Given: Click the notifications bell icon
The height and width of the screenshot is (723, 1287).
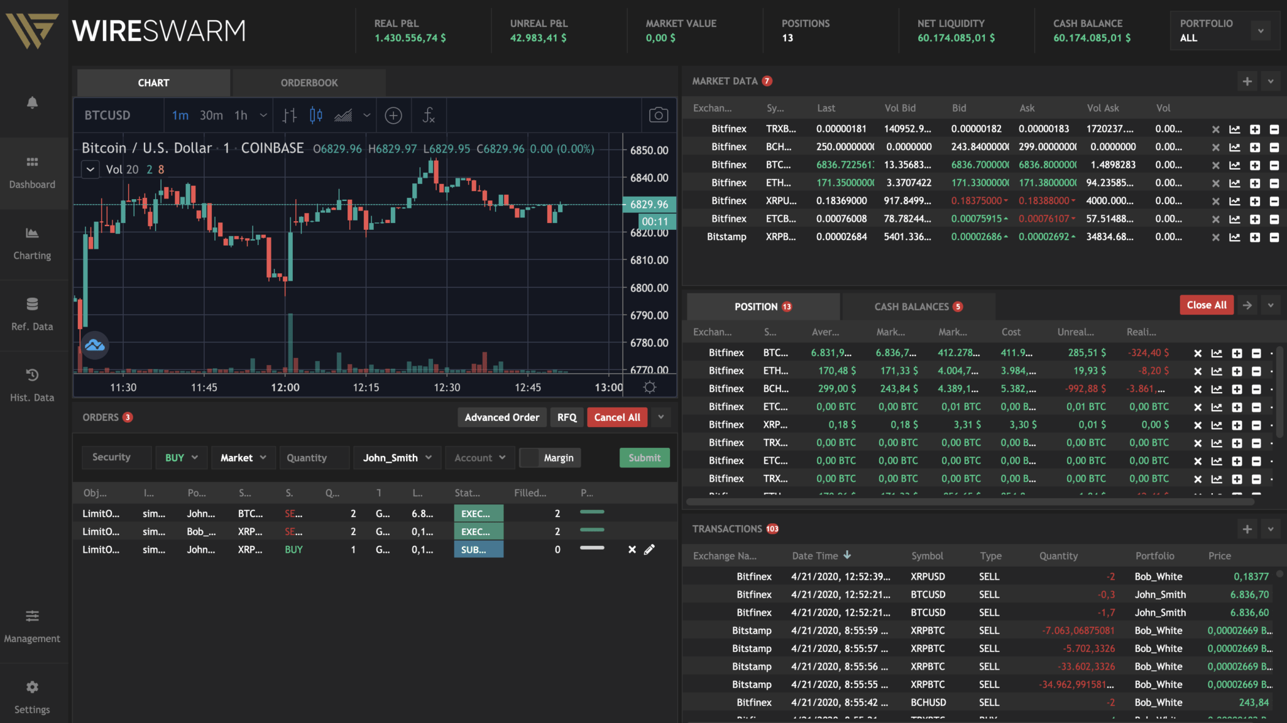Looking at the screenshot, I should click(32, 102).
